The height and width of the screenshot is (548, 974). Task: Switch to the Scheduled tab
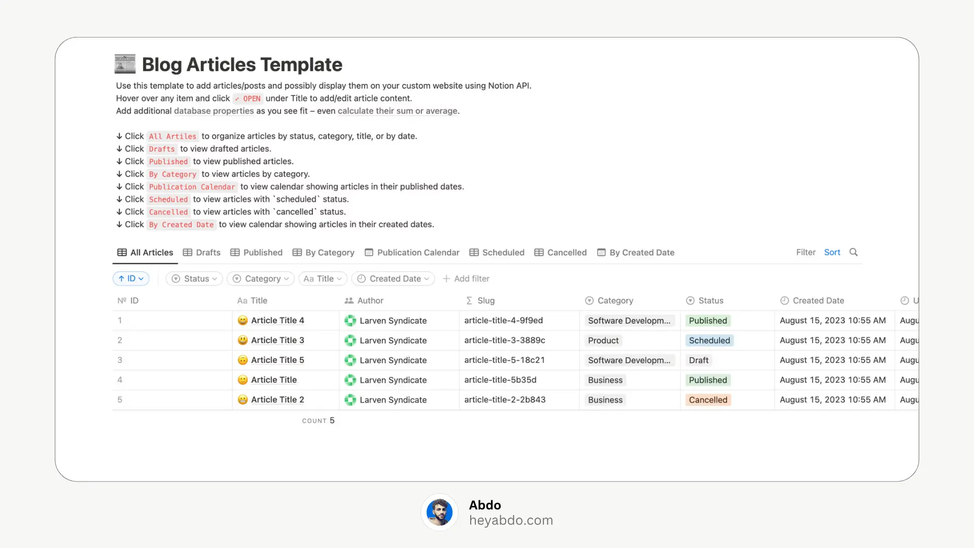point(497,252)
